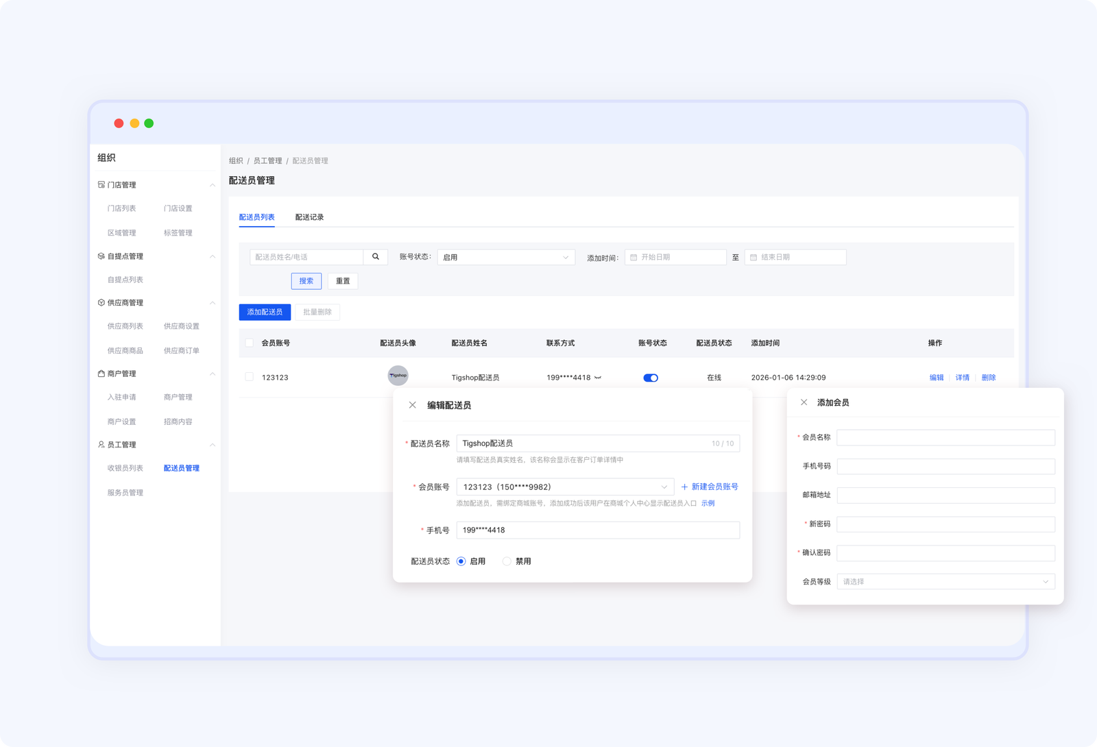Check the row checkbox for 123123
The height and width of the screenshot is (747, 1097).
249,377
